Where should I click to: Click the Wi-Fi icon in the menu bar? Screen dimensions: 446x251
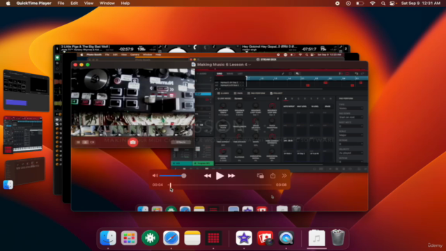(x=372, y=3)
